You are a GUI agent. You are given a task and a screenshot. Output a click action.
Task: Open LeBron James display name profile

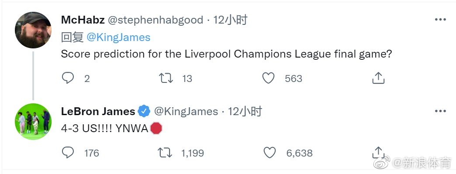coord(98,112)
